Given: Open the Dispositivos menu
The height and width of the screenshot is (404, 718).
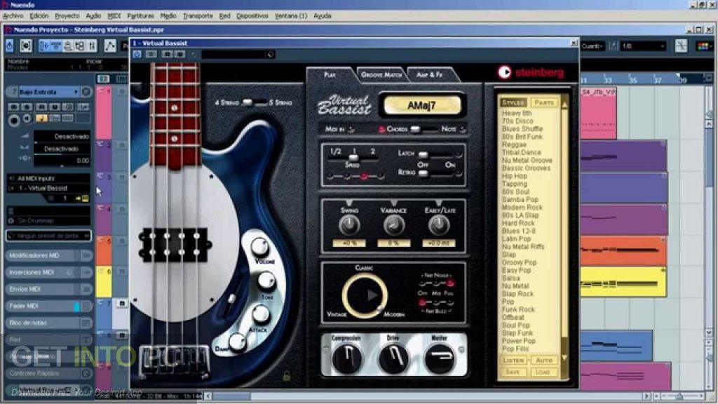Looking at the screenshot, I should [252, 16].
